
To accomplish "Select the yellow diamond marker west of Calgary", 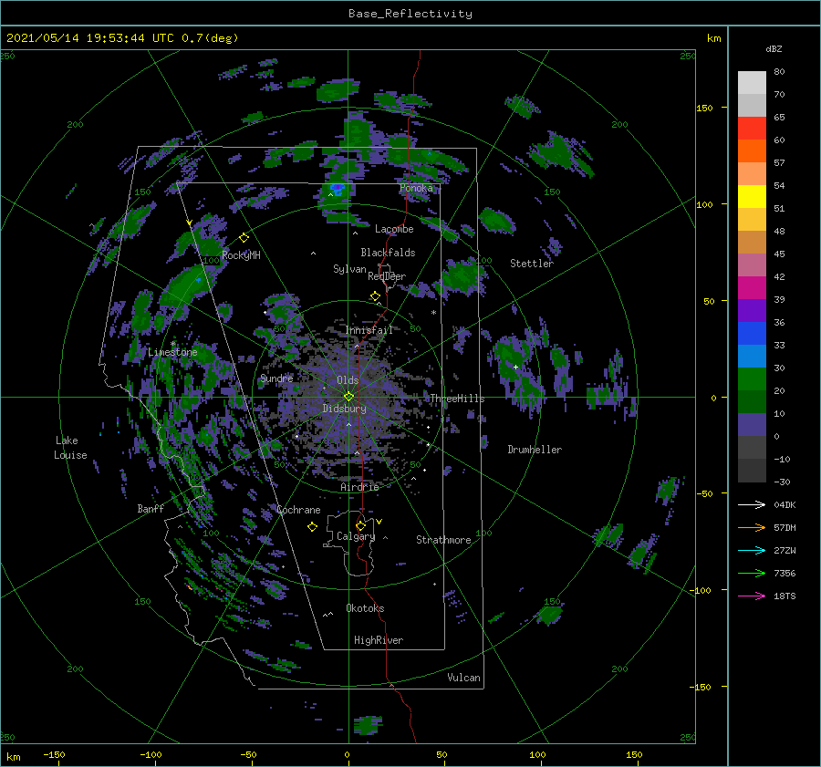I will [x=312, y=527].
